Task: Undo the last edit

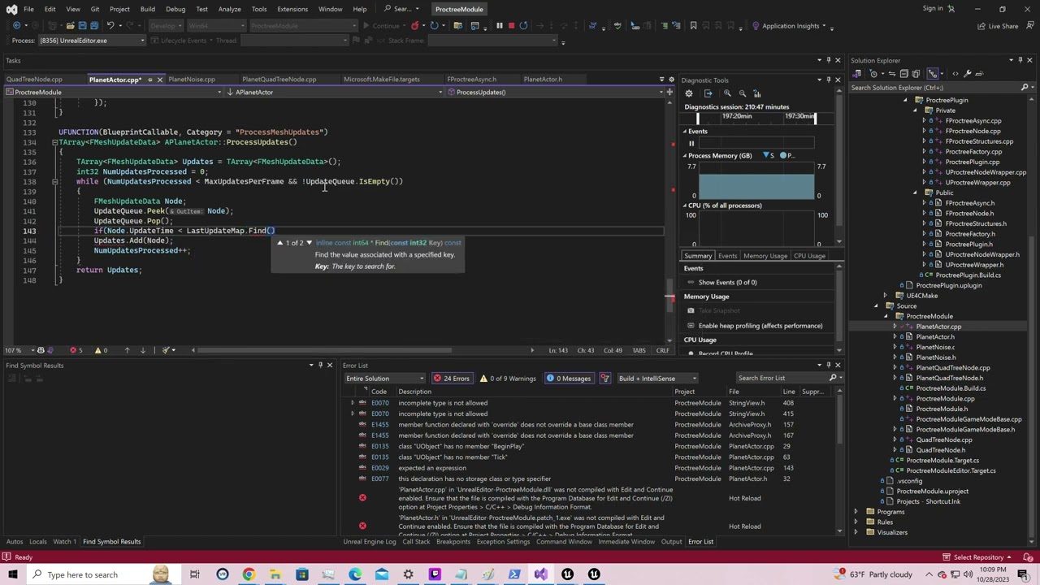Action: pyautogui.click(x=110, y=25)
